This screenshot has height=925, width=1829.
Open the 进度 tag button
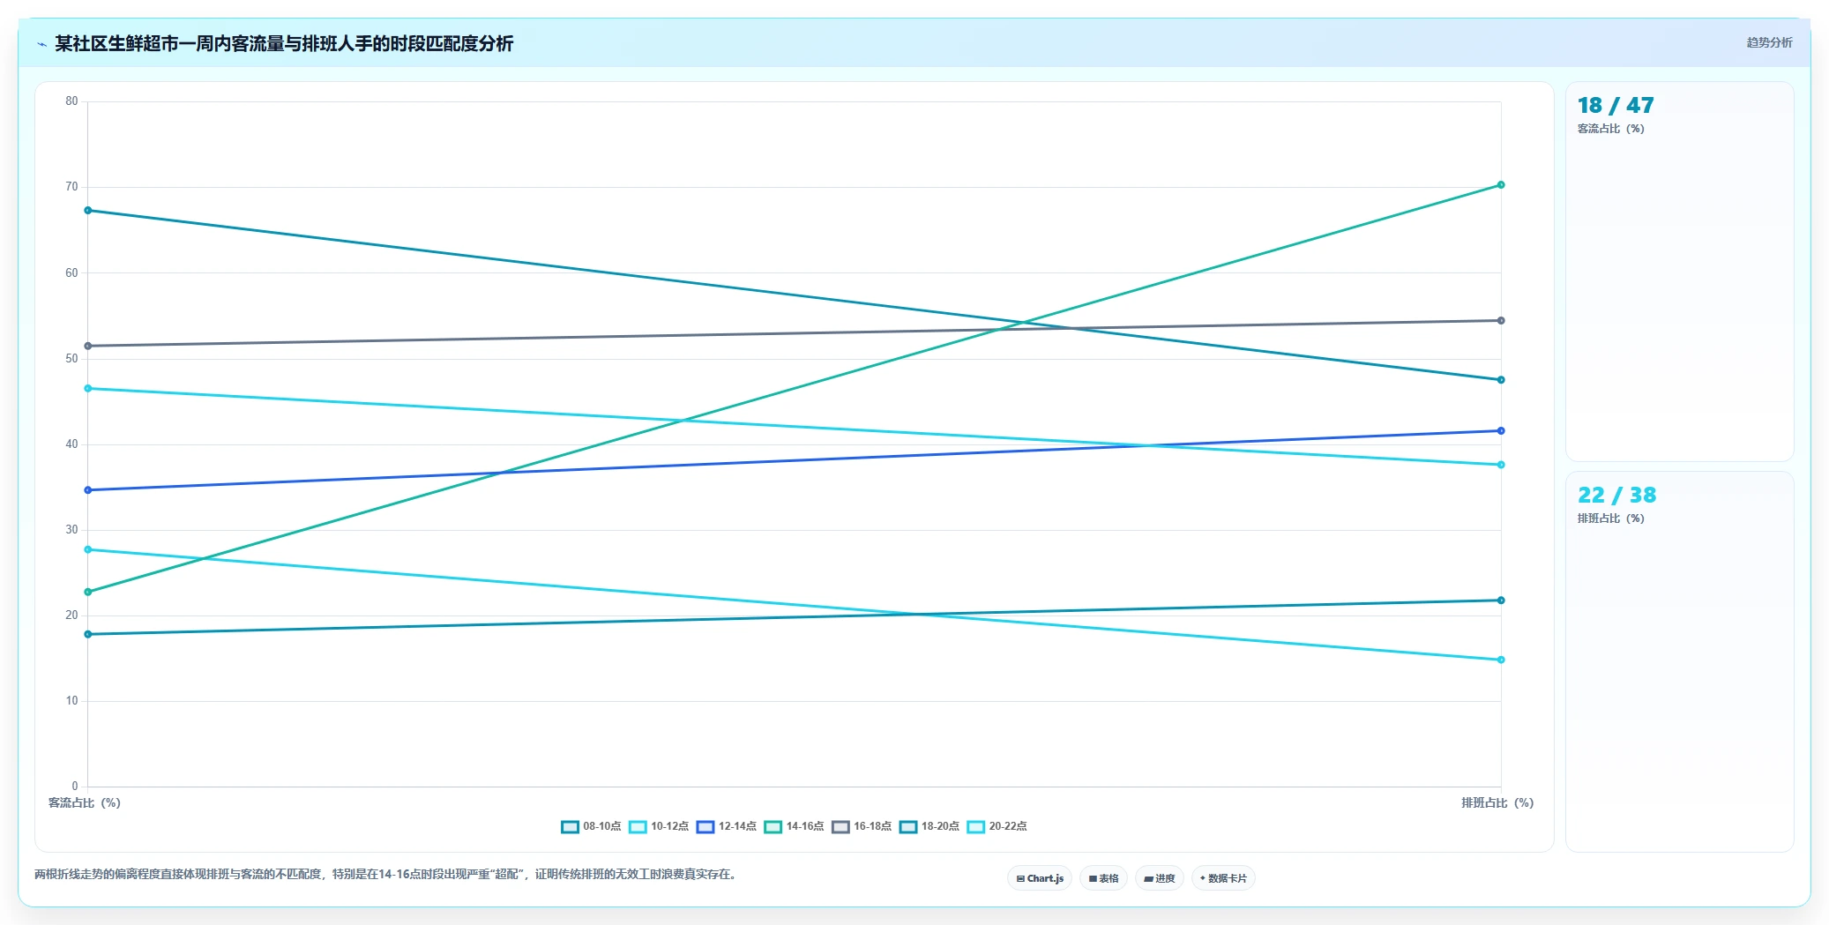click(1160, 878)
